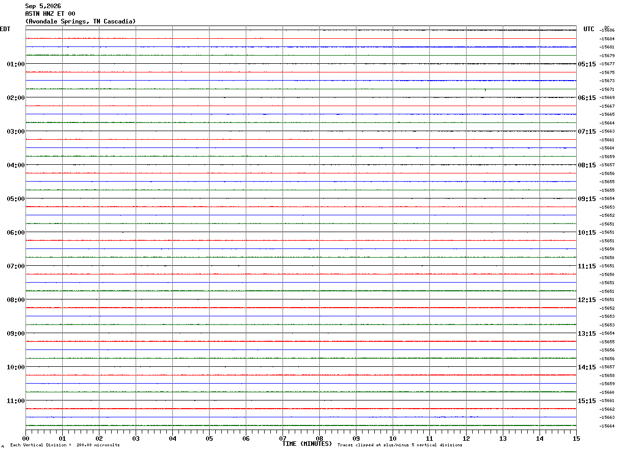Click the Sep 5, 2026 date header

43,6
